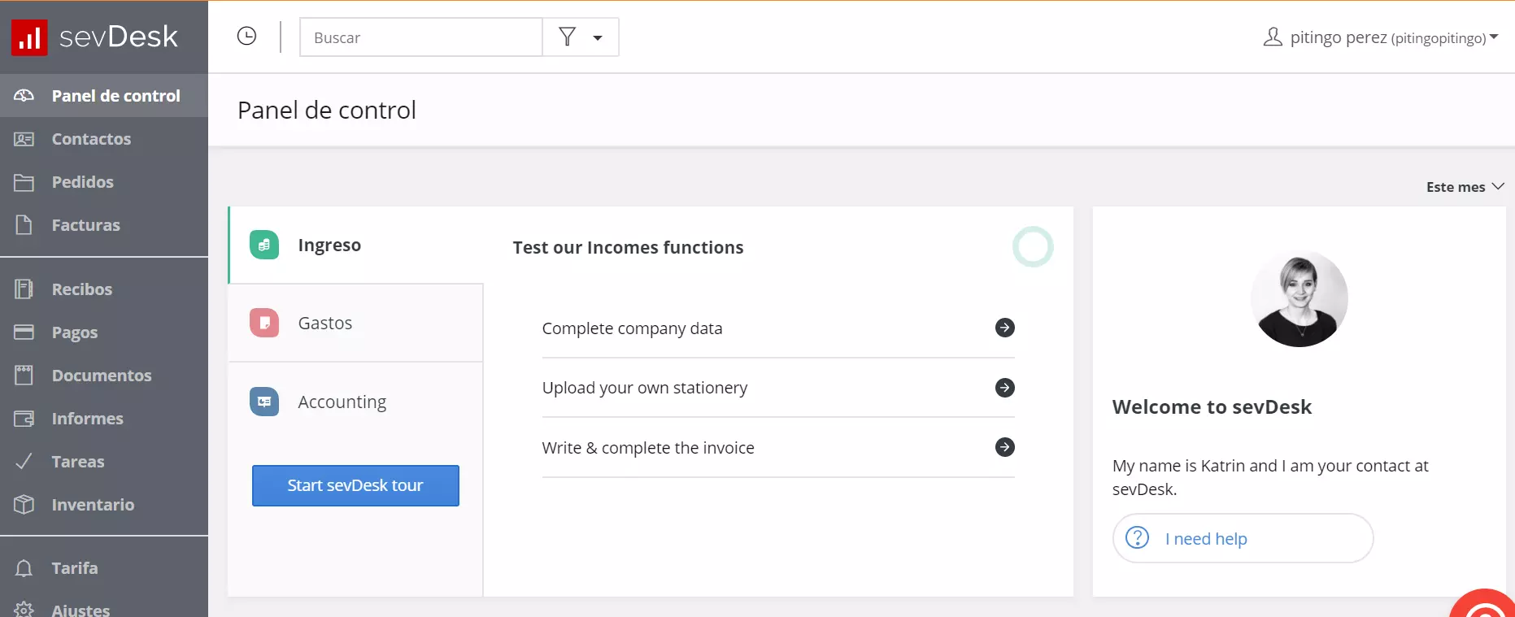Go to Inventario section
The image size is (1515, 617).
[104, 505]
